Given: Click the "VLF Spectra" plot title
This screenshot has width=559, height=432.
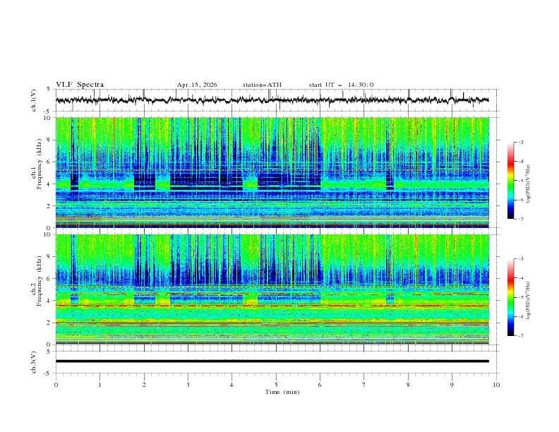Looking at the screenshot, I should [80, 85].
